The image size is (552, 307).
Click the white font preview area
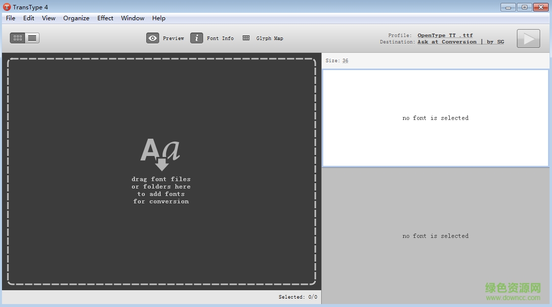coord(435,118)
